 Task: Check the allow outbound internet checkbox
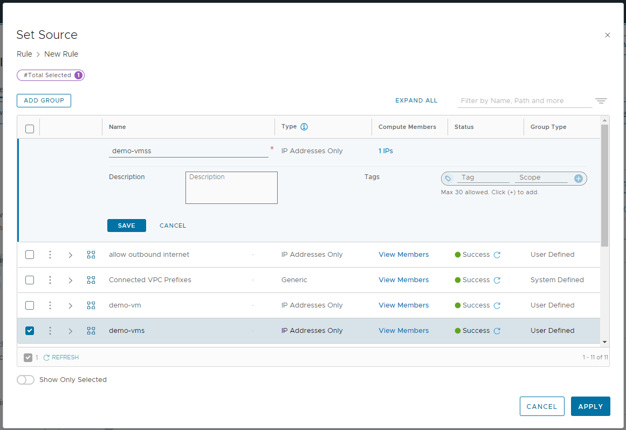click(30, 255)
